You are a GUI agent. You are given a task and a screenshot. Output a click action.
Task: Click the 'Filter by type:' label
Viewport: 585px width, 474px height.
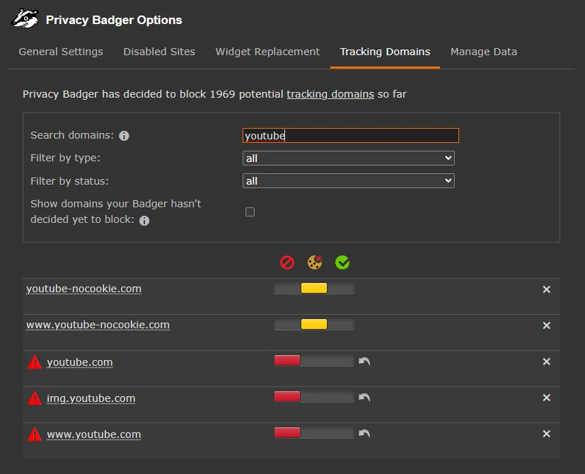click(x=65, y=158)
